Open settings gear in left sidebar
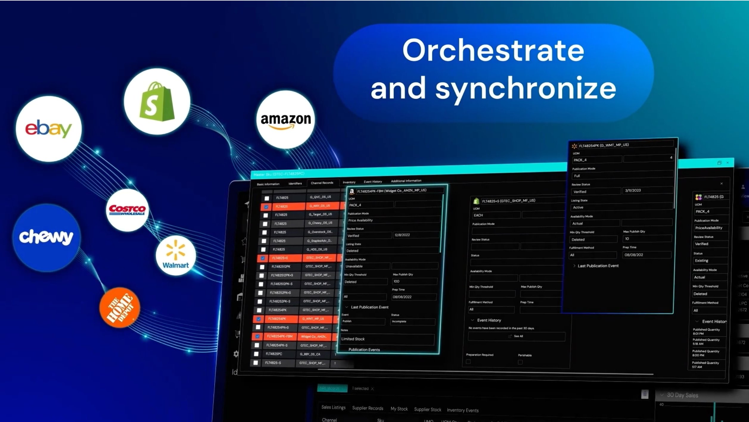 236,354
